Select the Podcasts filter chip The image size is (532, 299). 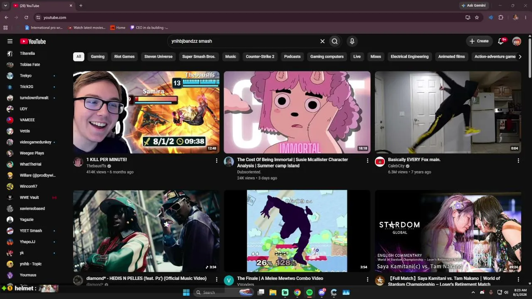[x=292, y=56]
